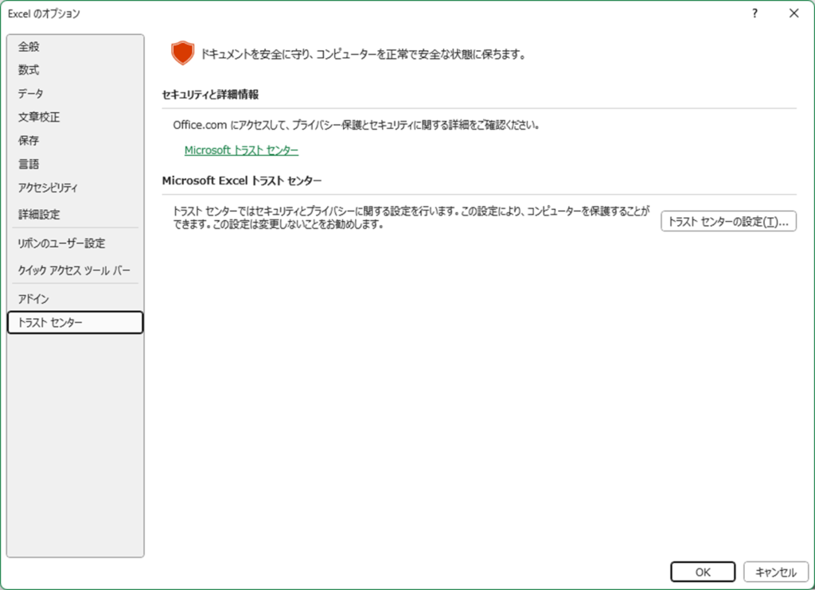815x590 pixels.
Task: Open the help question mark button
Action: tap(755, 14)
